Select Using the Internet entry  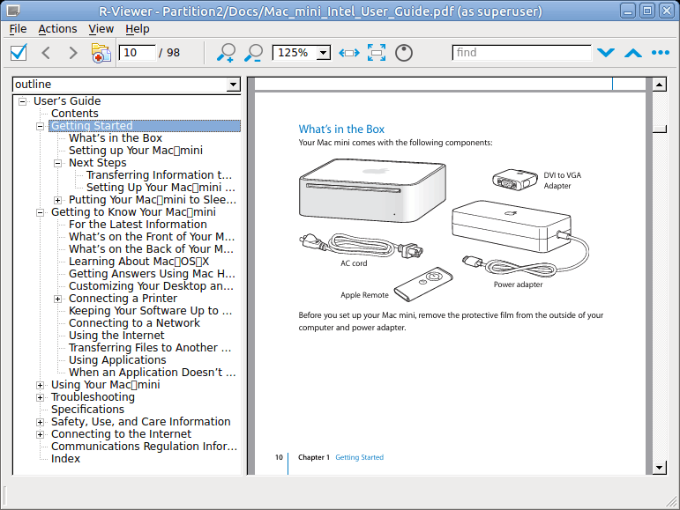116,336
